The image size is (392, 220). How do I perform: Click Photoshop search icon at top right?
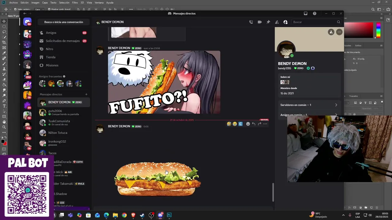[x=373, y=9]
